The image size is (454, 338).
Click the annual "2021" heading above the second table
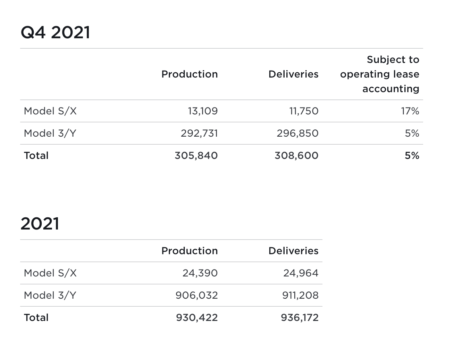pos(40,224)
